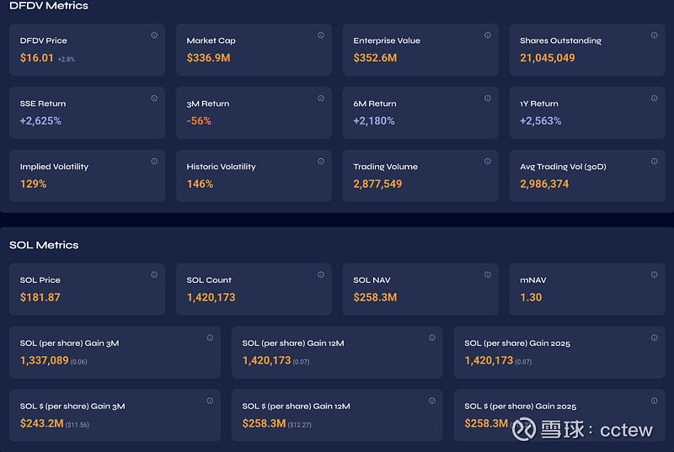The image size is (674, 452).
Task: Show info tooltip for 1Y Return
Action: (x=655, y=98)
